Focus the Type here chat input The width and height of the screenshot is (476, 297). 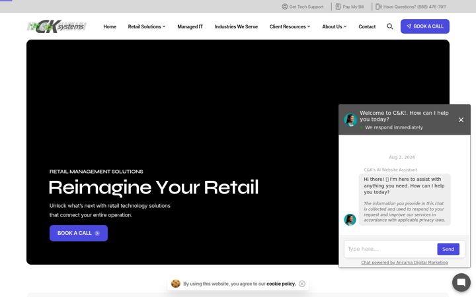(391, 249)
